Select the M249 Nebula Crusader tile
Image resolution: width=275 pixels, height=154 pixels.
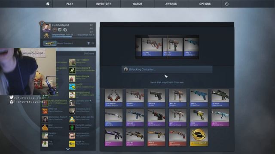156,118
